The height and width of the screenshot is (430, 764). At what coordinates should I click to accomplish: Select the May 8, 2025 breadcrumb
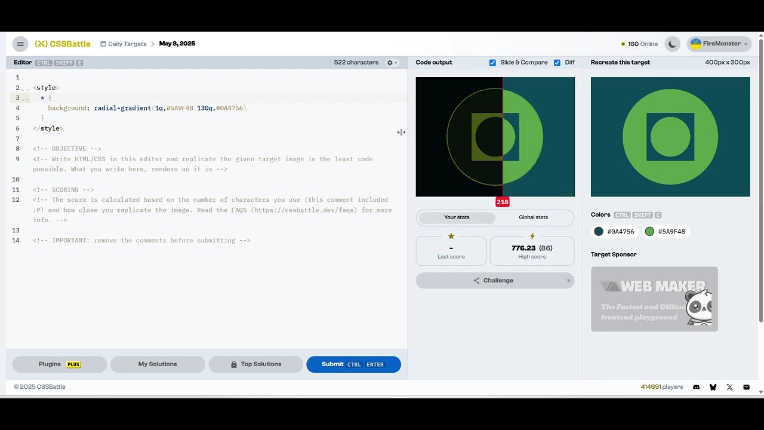pos(177,44)
